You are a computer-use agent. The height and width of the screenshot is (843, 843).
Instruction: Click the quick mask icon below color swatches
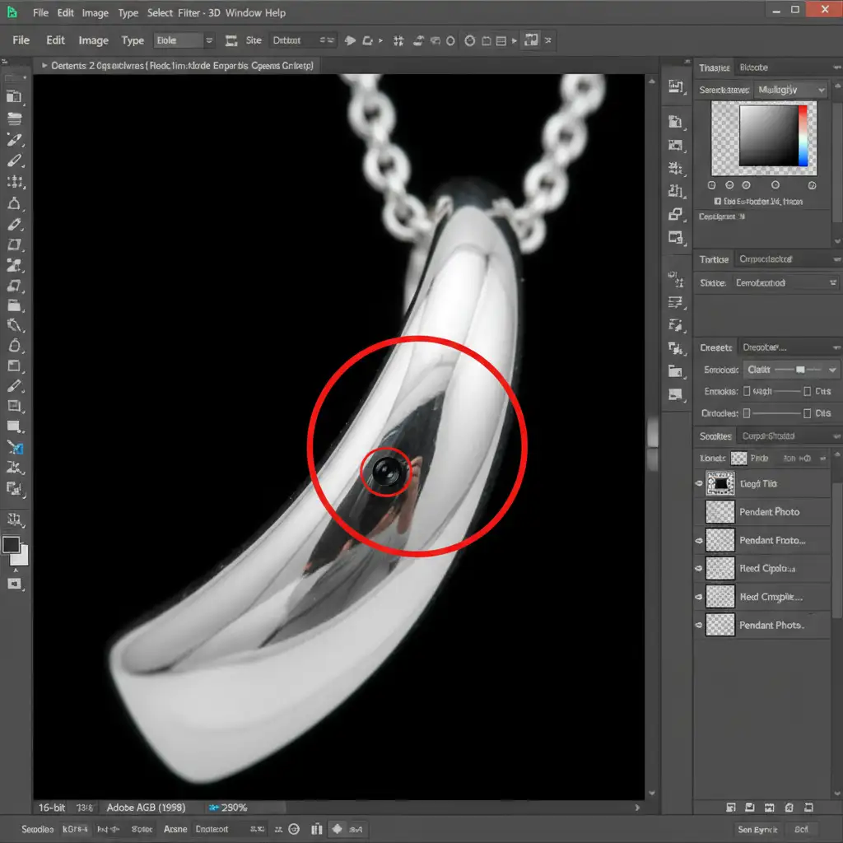14,584
